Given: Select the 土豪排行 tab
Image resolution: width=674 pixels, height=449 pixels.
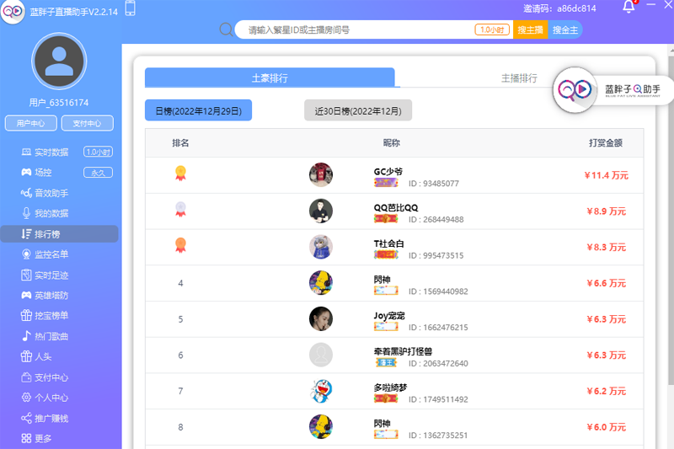Looking at the screenshot, I should 270,78.
